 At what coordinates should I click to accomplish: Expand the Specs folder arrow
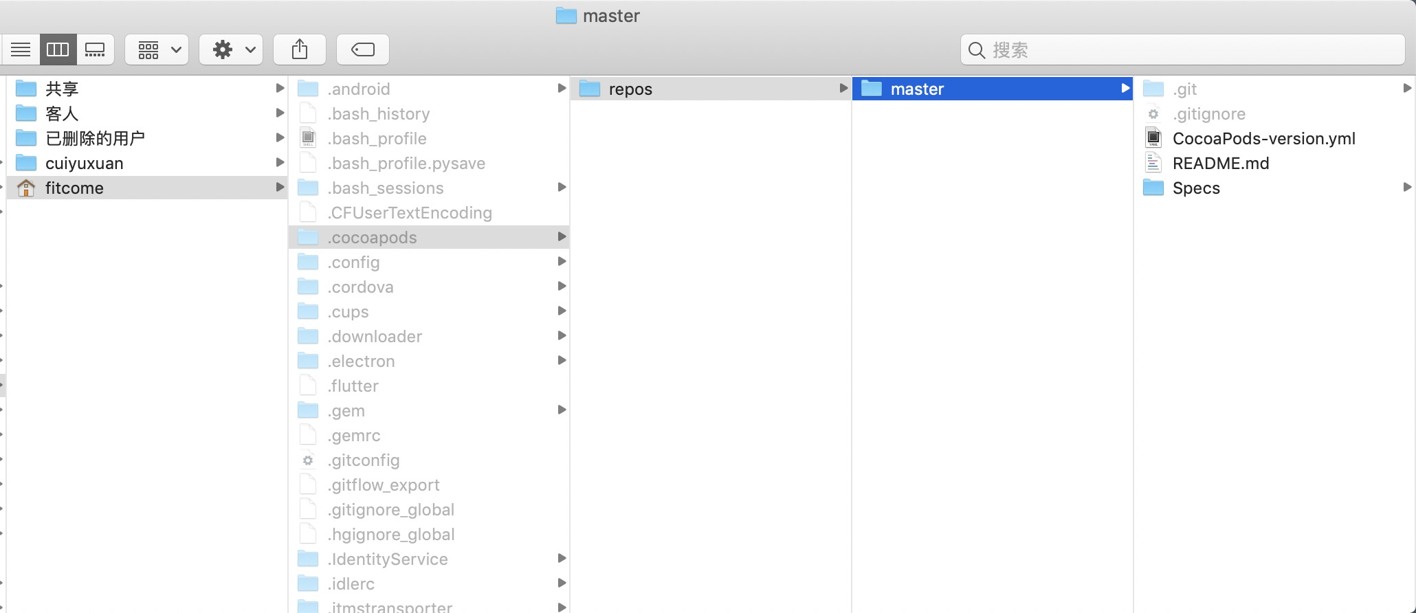click(x=1407, y=187)
